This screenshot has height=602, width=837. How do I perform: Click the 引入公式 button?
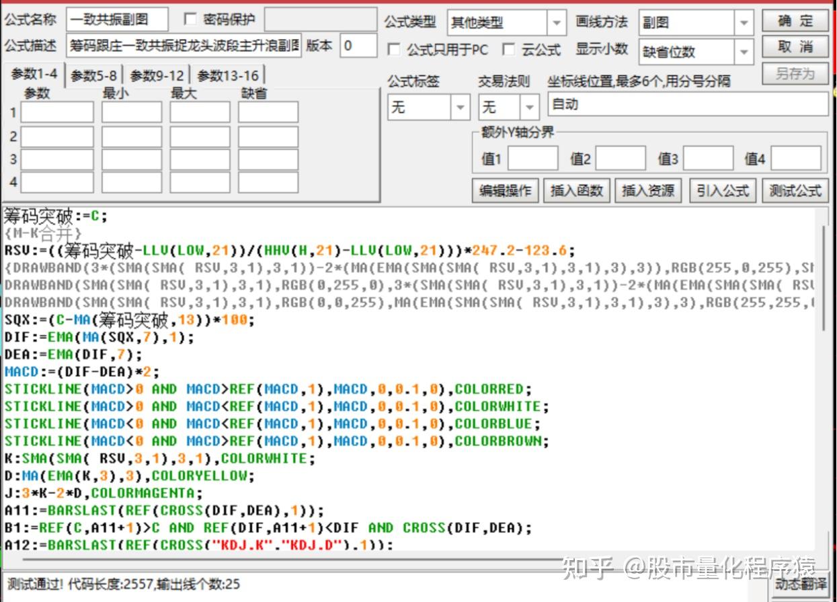click(x=723, y=191)
